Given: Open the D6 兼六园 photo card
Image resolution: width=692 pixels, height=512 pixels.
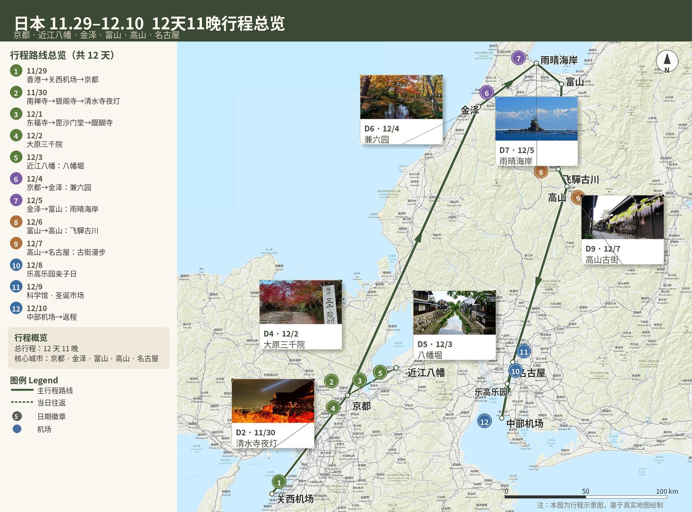Looking at the screenshot, I should click(401, 110).
